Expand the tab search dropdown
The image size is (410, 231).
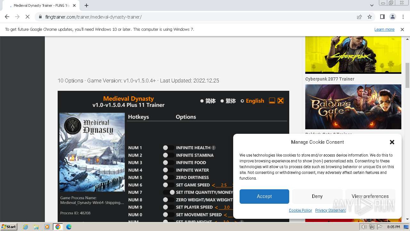[372, 5]
